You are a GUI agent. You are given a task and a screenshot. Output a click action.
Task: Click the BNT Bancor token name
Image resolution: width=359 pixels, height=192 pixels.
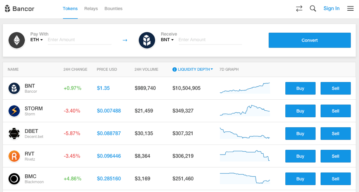(31, 88)
